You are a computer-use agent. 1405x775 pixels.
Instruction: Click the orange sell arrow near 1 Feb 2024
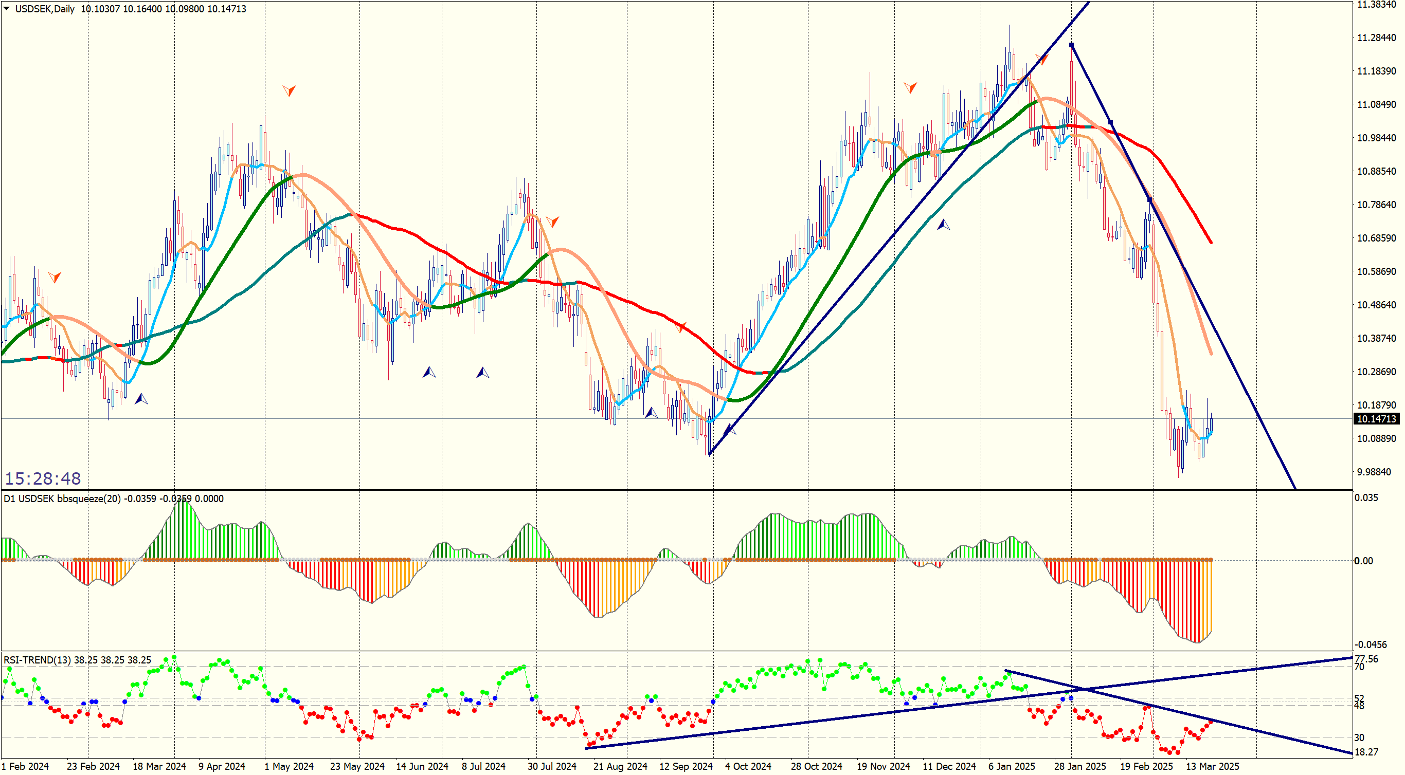tap(55, 278)
